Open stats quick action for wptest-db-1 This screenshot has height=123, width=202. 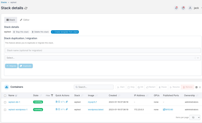point(62,102)
